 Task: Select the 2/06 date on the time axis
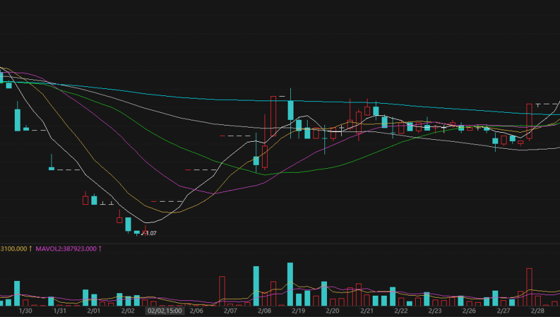pyautogui.click(x=196, y=311)
